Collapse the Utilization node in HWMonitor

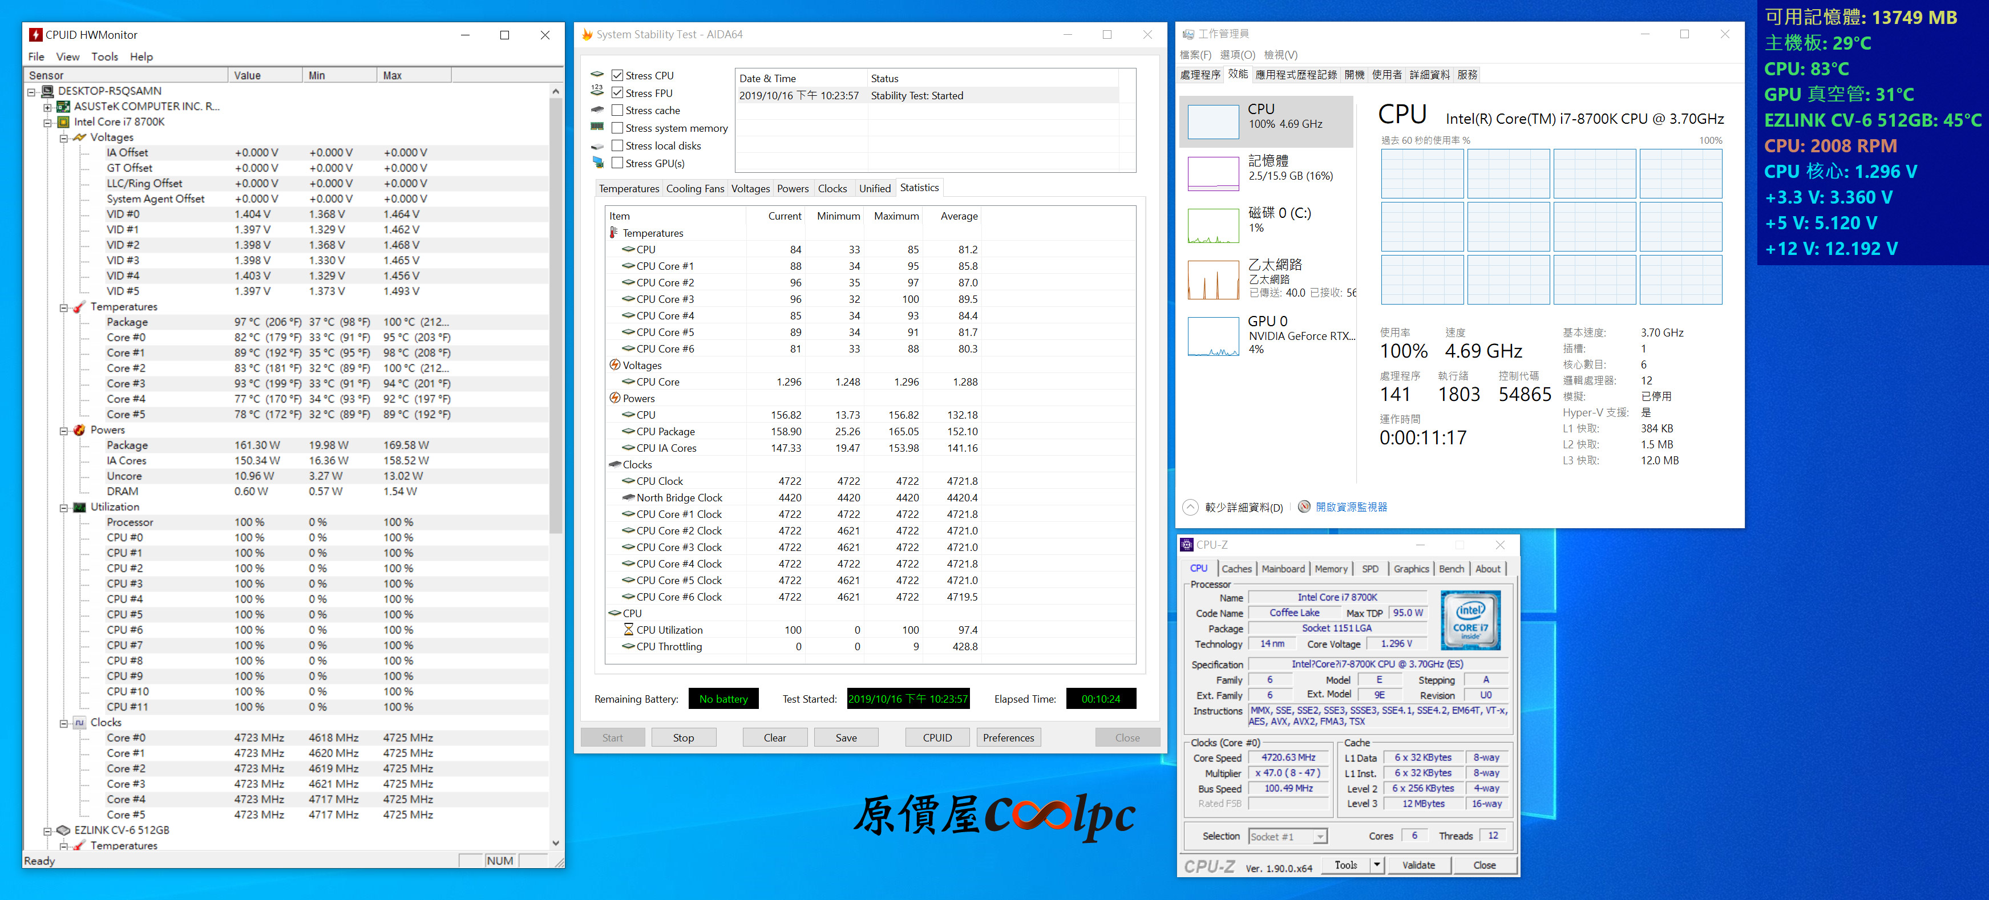[x=64, y=508]
